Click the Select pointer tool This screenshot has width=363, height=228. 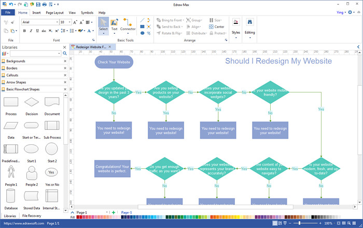tap(103, 25)
